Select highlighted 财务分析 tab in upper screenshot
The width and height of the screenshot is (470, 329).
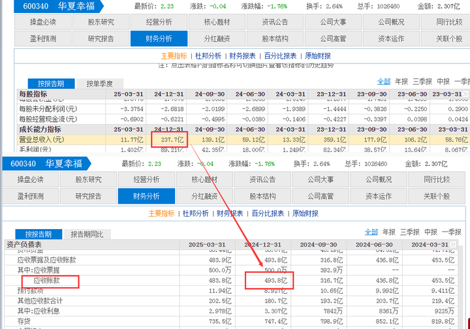[159, 39]
